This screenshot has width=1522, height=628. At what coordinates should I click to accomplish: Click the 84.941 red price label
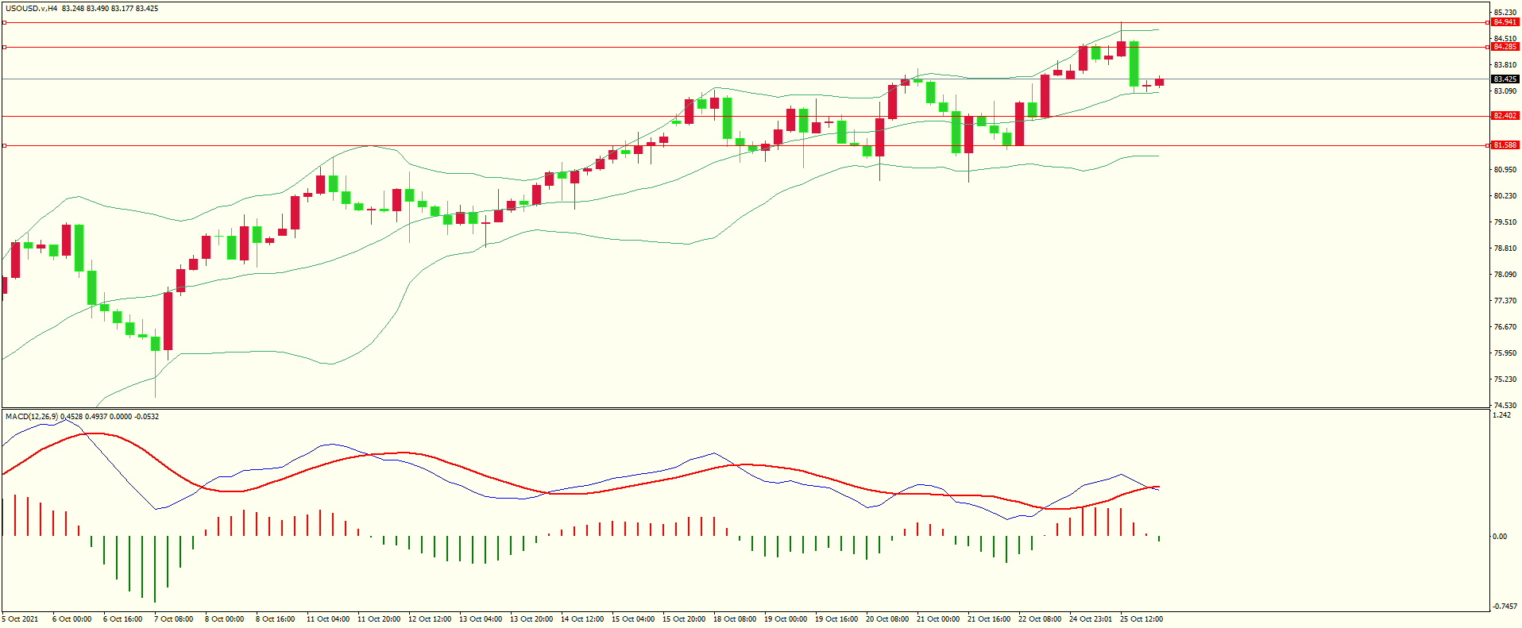pos(1505,22)
